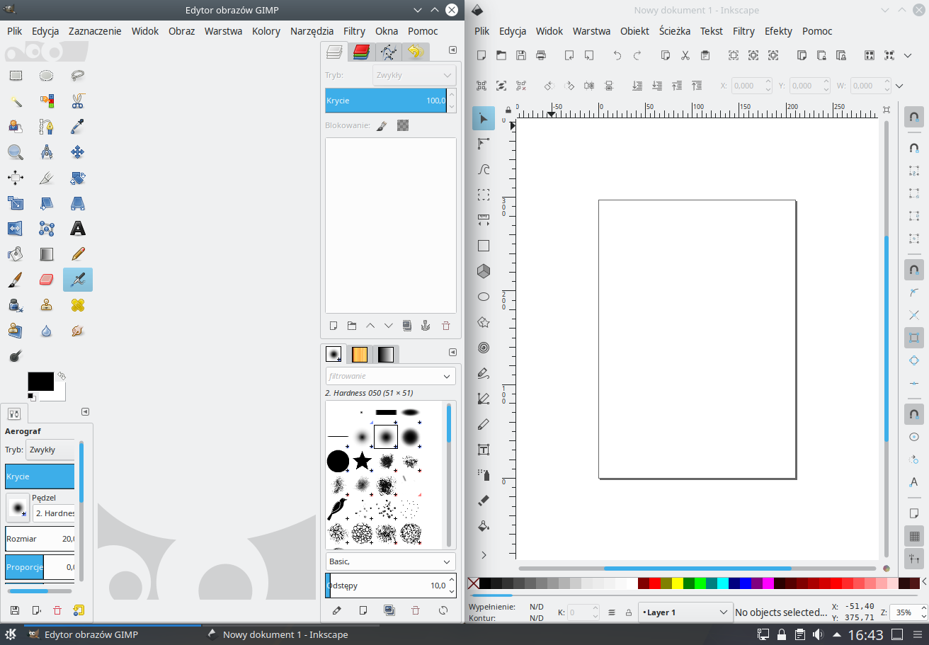
Task: Open GIMP brush tag Basic dropdown
Action: pyautogui.click(x=391, y=561)
